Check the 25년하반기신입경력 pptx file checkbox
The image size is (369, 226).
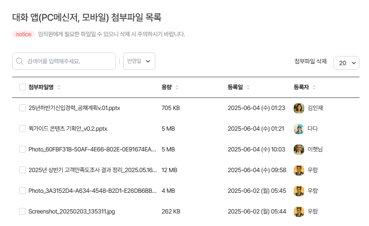coord(22,108)
